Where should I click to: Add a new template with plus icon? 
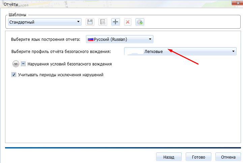tap(115, 22)
